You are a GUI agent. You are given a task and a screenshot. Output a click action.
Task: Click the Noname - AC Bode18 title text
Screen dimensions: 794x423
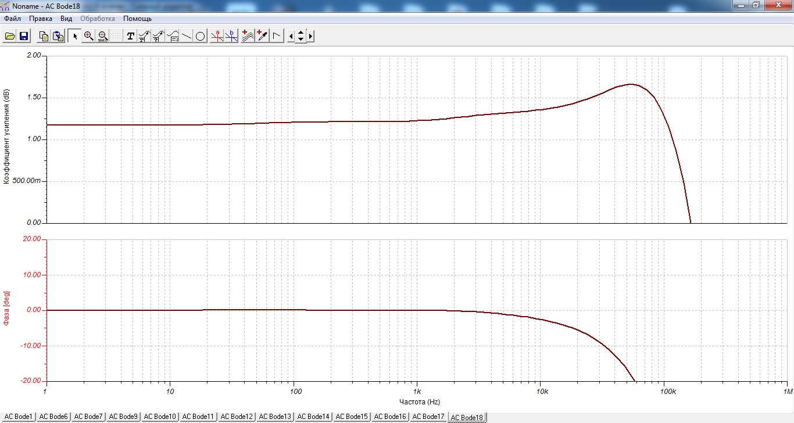pos(46,6)
